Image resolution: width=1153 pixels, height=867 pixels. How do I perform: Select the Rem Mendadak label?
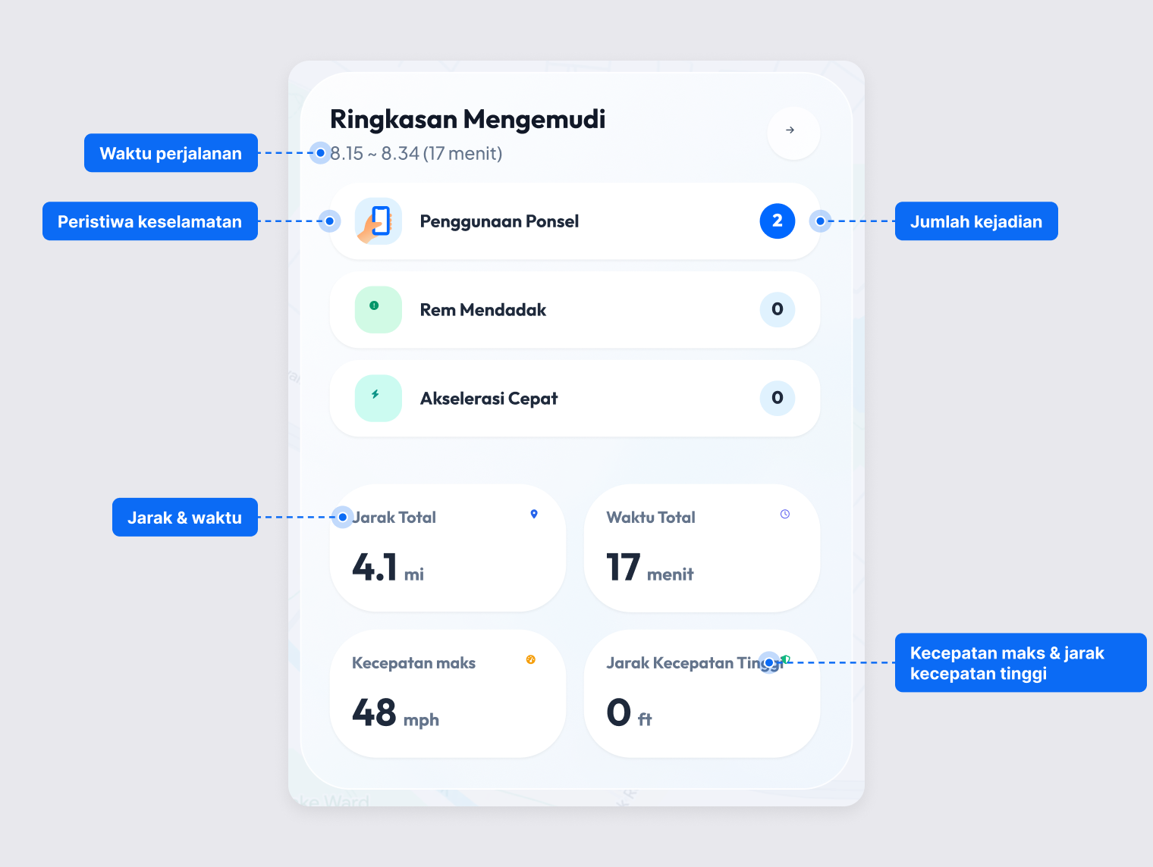click(x=483, y=310)
